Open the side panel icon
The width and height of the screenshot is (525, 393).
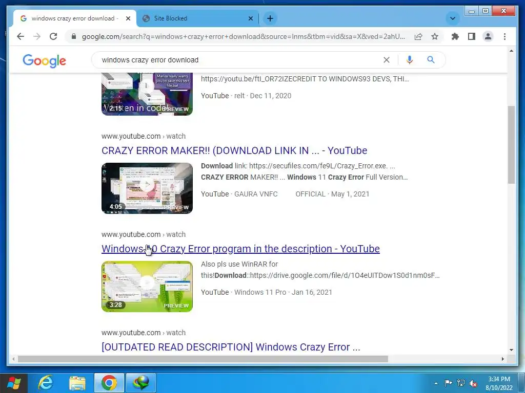click(x=472, y=36)
